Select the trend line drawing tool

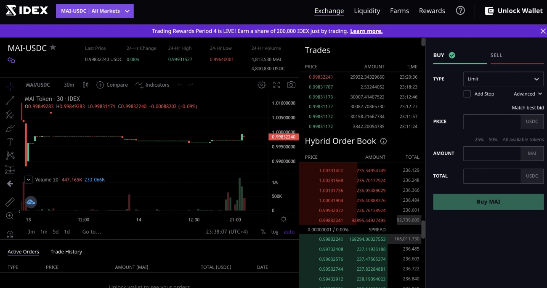pyautogui.click(x=10, y=100)
